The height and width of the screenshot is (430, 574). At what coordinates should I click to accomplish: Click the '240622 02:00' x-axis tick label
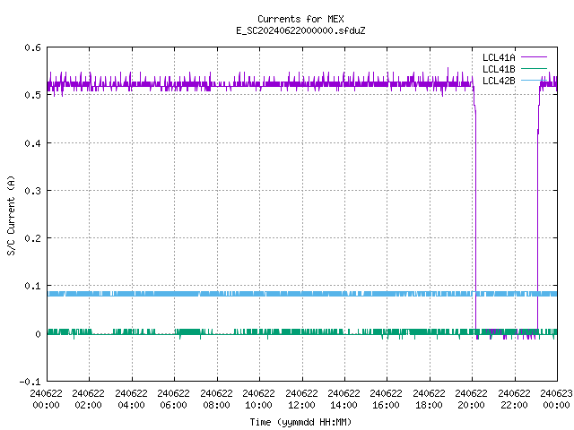[88, 400]
